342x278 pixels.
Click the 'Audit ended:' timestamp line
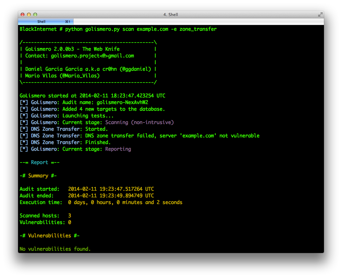click(87, 196)
